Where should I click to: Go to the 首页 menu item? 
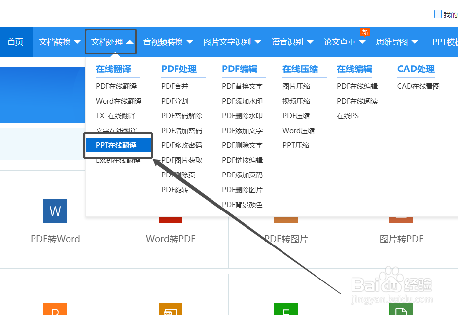pyautogui.click(x=16, y=42)
